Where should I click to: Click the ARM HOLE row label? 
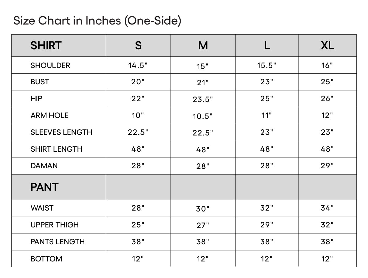point(49,116)
